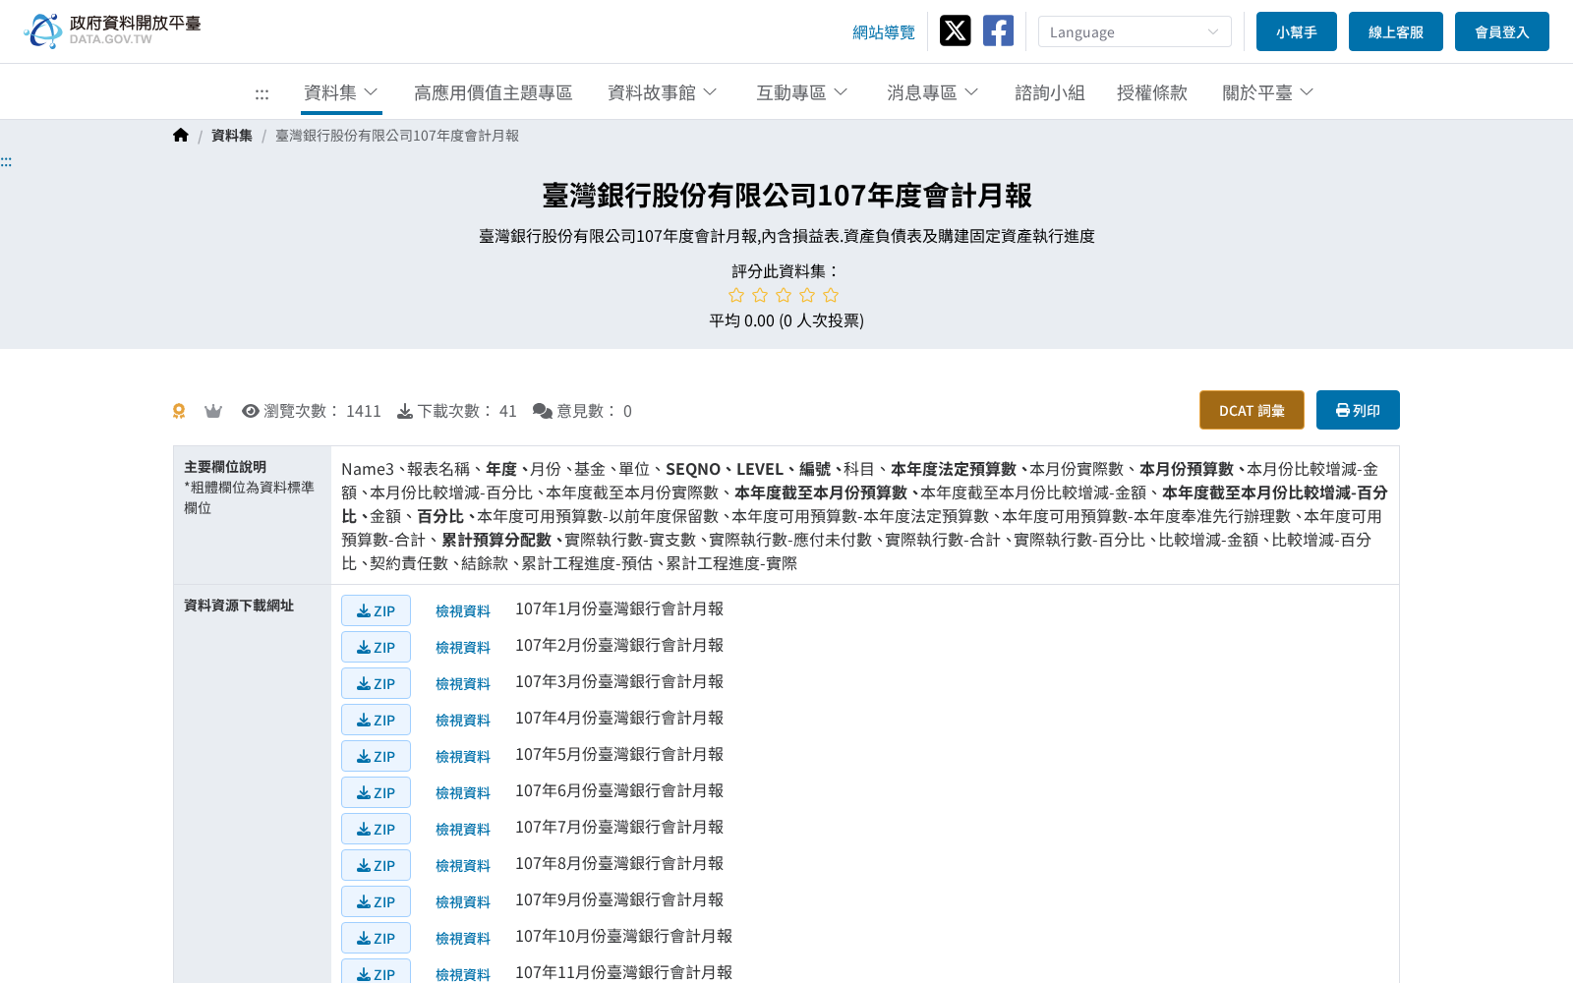This screenshot has height=983, width=1573.
Task: View data (檢視資料) for 107年4月份
Action: 463,720
